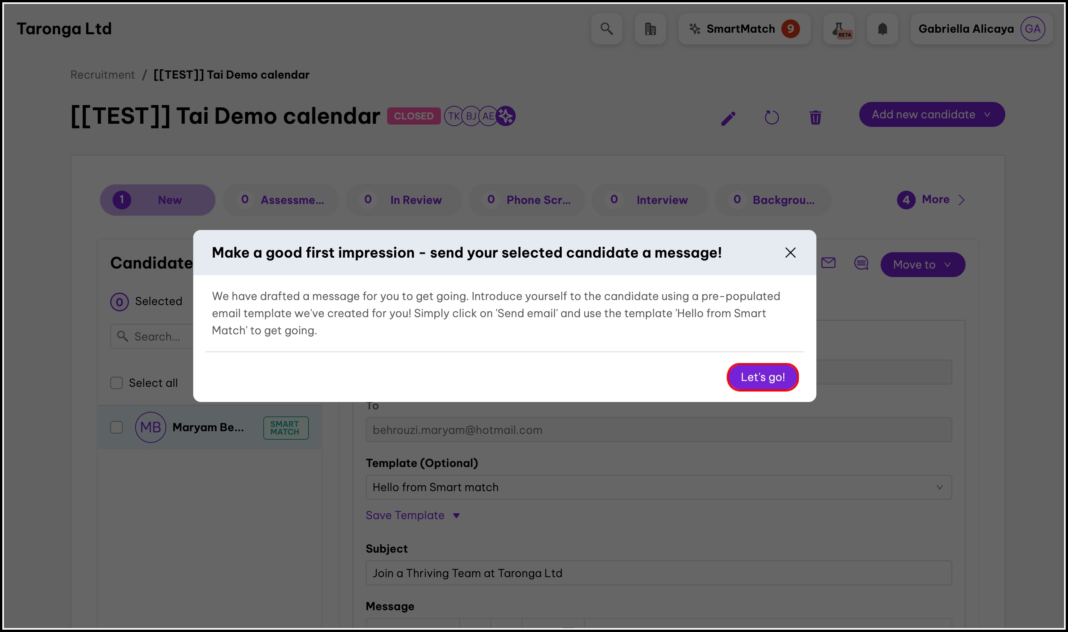This screenshot has height=632, width=1068.
Task: Select the In Review stage tab
Action: pos(404,200)
